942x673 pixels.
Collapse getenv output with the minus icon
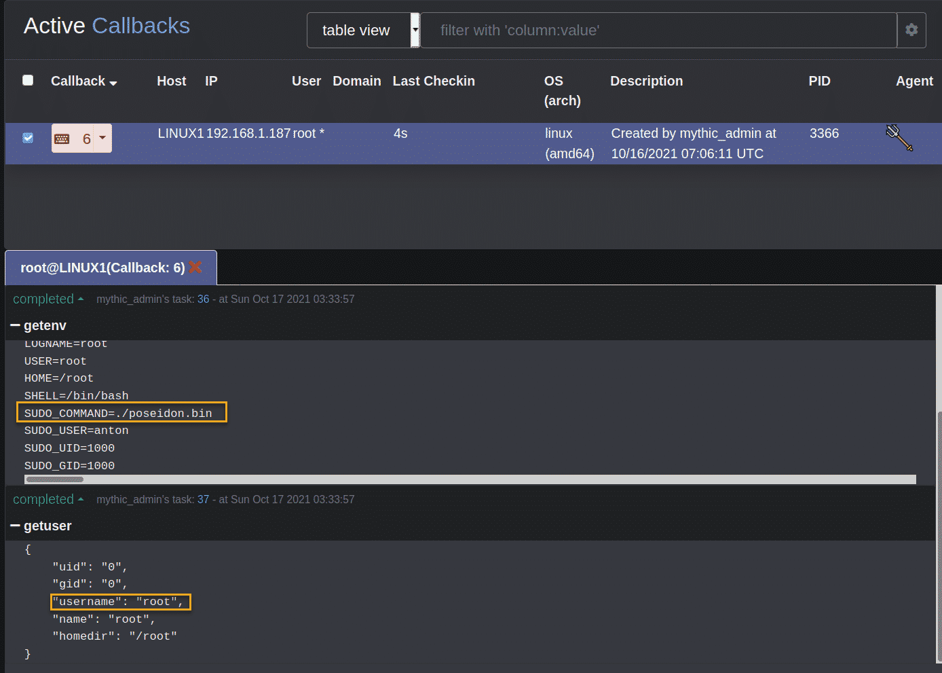pos(14,325)
